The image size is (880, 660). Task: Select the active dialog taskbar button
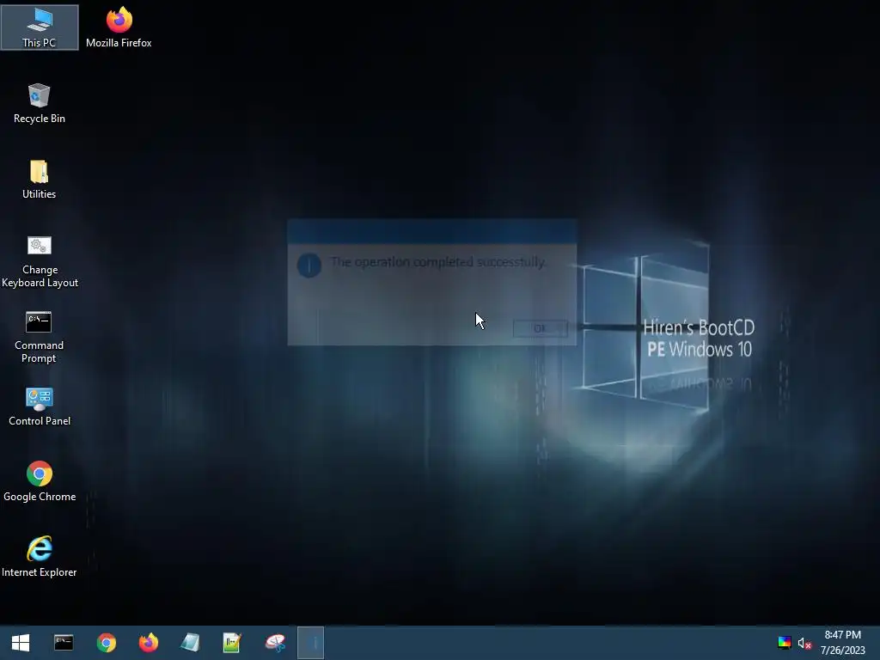[311, 643]
